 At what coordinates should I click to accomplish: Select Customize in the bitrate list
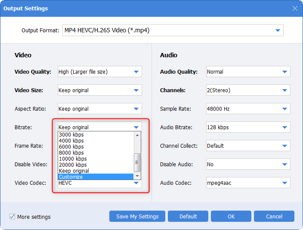click(x=96, y=177)
